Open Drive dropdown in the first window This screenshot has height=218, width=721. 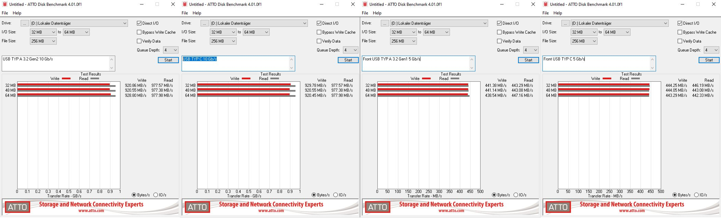click(x=79, y=23)
